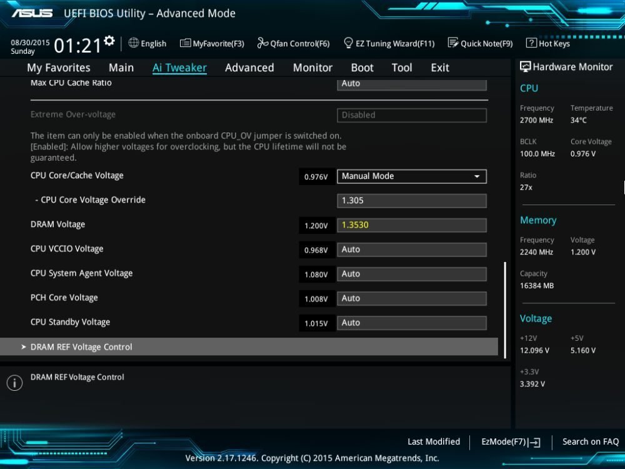625x469 pixels.
Task: Select CPU System Agent Voltage Auto field
Action: [x=412, y=274]
